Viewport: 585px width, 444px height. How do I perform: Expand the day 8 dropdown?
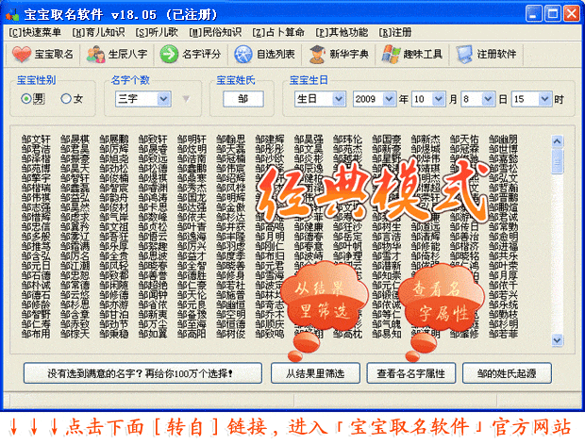click(x=488, y=99)
